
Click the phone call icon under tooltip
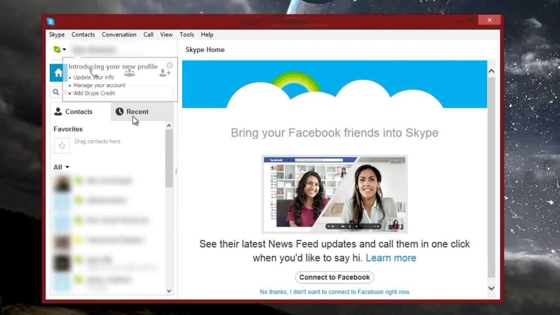point(94,73)
